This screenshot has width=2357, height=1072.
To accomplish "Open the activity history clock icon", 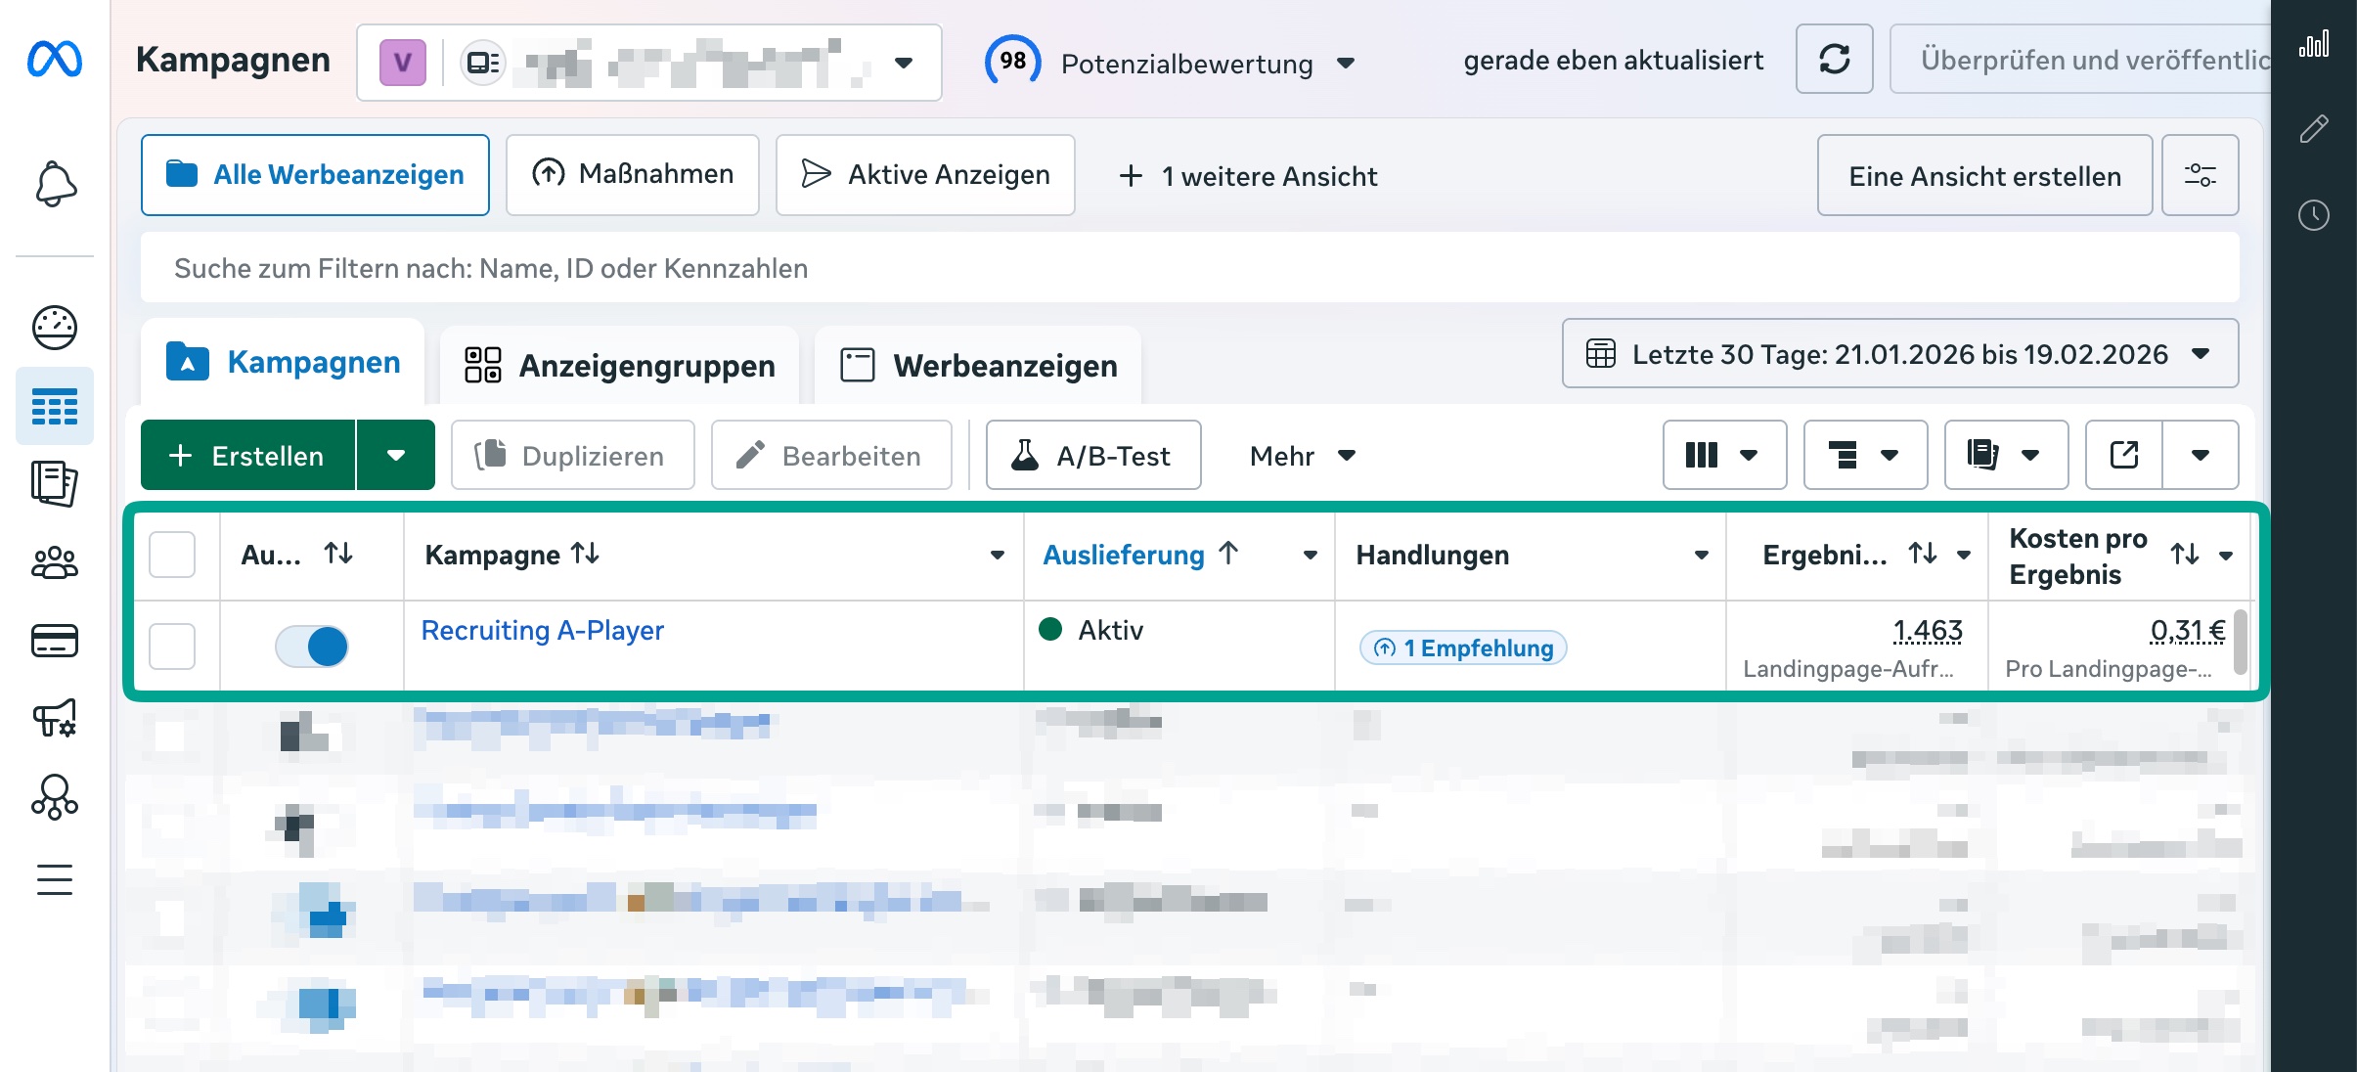I will (2313, 215).
